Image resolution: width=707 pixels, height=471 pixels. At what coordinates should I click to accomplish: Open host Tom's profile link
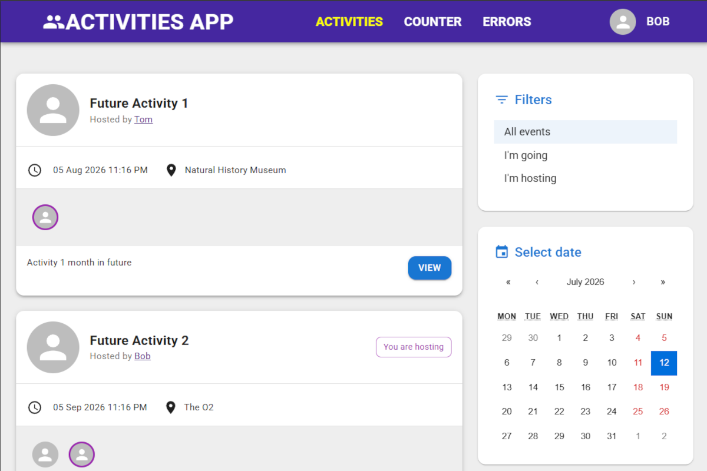point(143,120)
